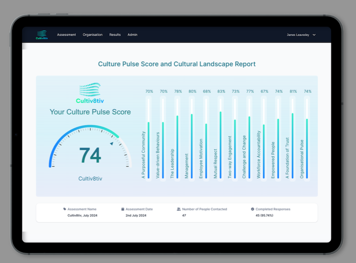Click the 80% label above Management

coord(192,91)
